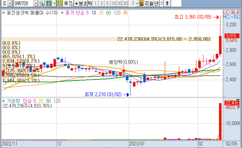Click the 웅진씽크빅 매물대 수(10) legend text
242x148 pixels.
(32, 13)
